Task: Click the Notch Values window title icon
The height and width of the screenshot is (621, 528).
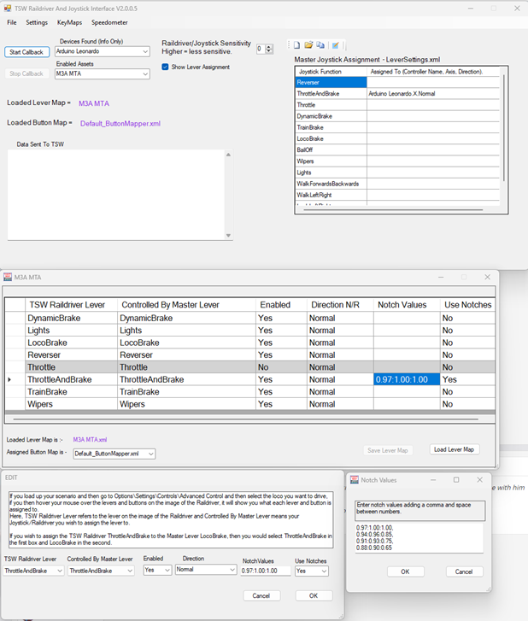Action: click(355, 479)
